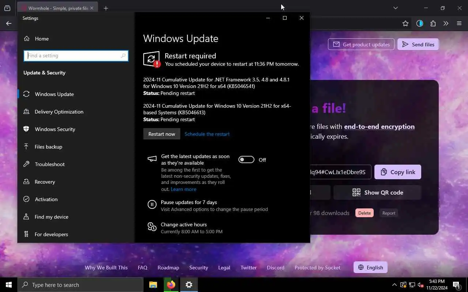
Task: Open the Twitter footer link
Action: [x=249, y=268]
